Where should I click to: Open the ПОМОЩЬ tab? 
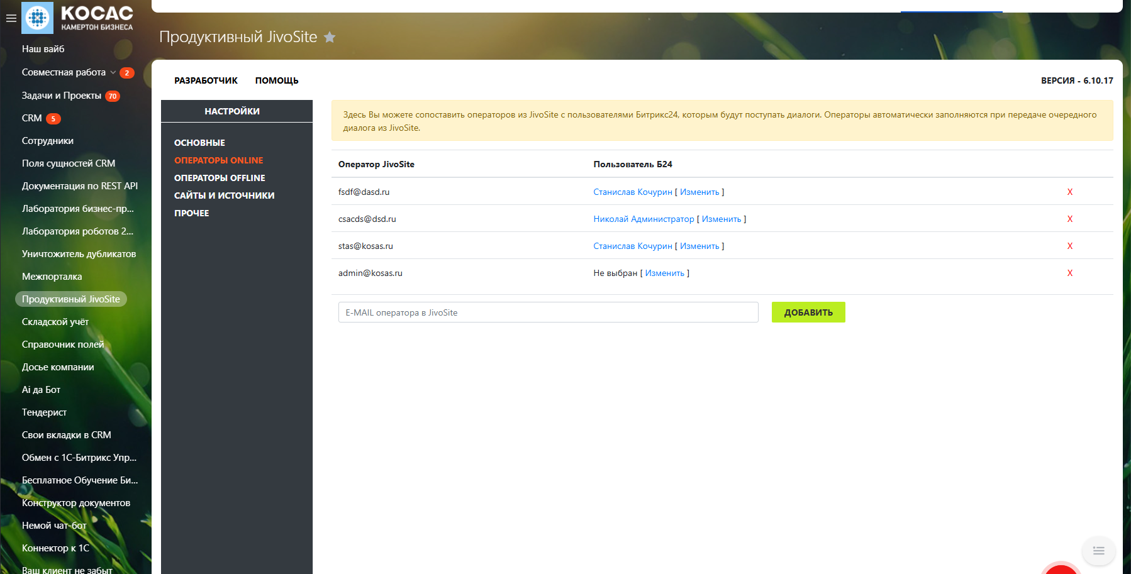(x=277, y=80)
